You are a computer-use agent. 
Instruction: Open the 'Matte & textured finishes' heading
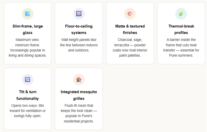coord(130,29)
